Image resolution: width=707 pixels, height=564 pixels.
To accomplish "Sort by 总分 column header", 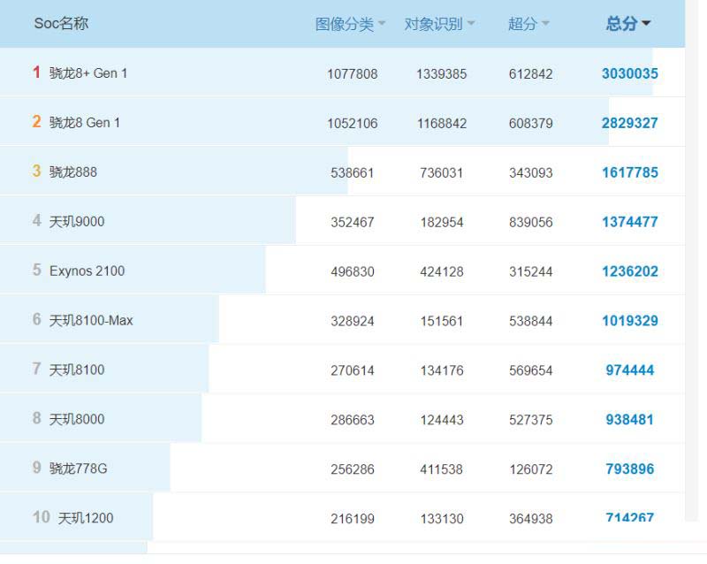I will pos(628,24).
